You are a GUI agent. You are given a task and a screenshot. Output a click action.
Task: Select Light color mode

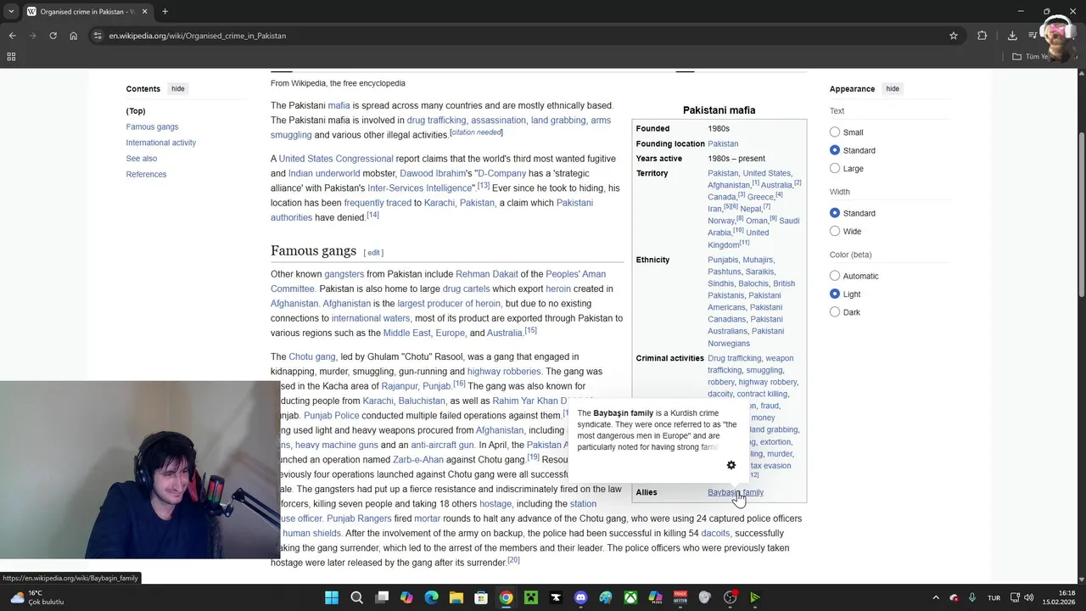pyautogui.click(x=835, y=294)
